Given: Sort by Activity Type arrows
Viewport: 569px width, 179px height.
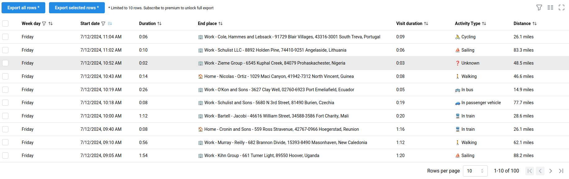Looking at the screenshot, I should point(484,23).
